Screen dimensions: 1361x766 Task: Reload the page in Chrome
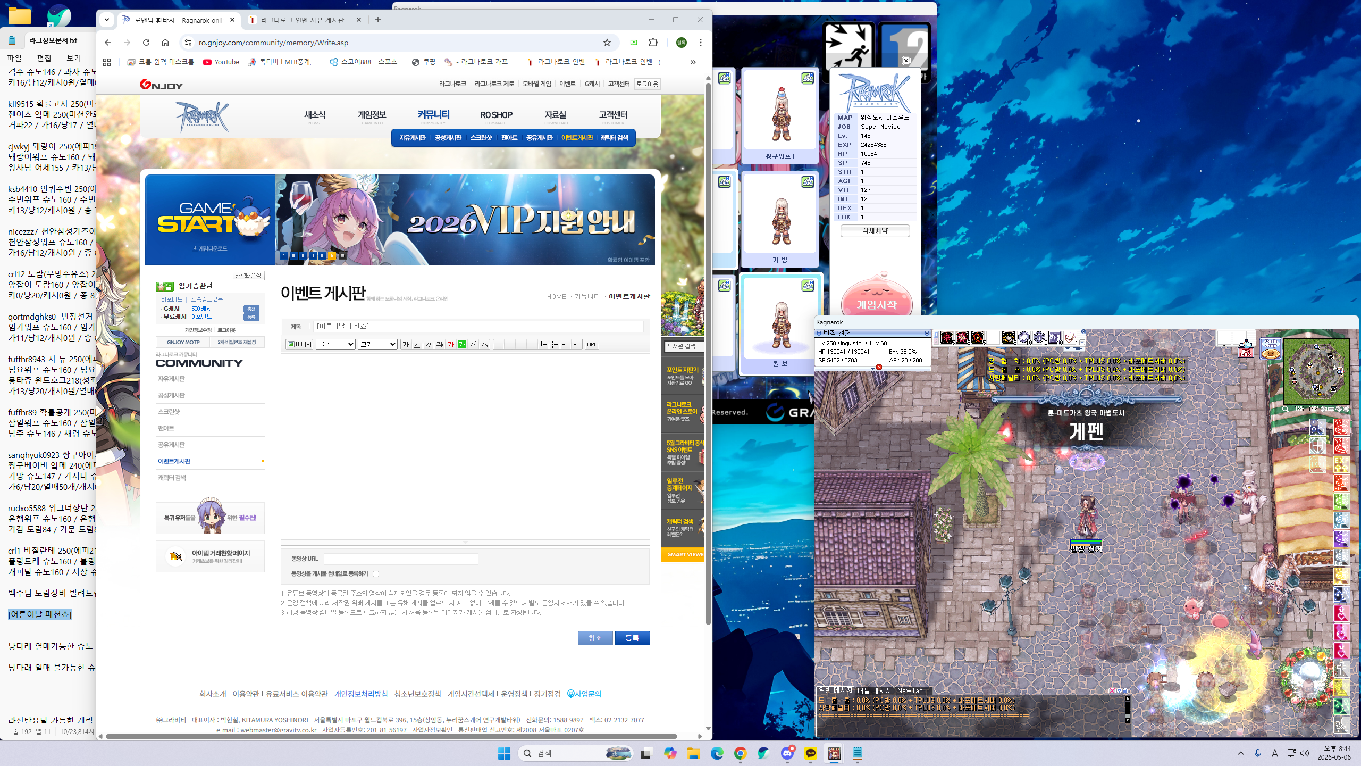pos(146,43)
